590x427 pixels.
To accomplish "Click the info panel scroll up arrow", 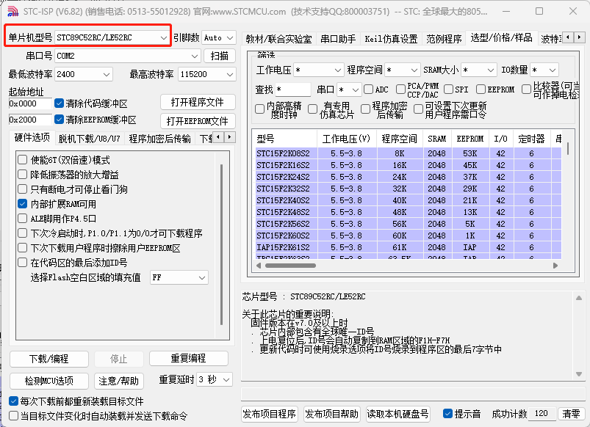I will (579, 298).
